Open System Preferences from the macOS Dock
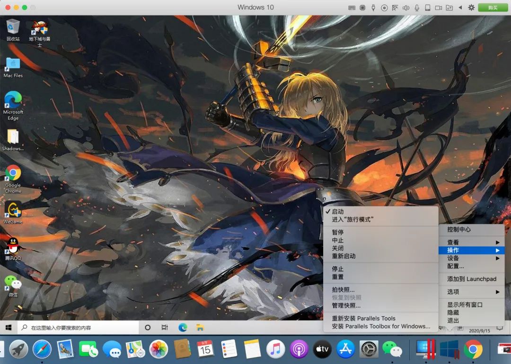Screen dimensions: 511x364 pyautogui.click(x=369, y=349)
